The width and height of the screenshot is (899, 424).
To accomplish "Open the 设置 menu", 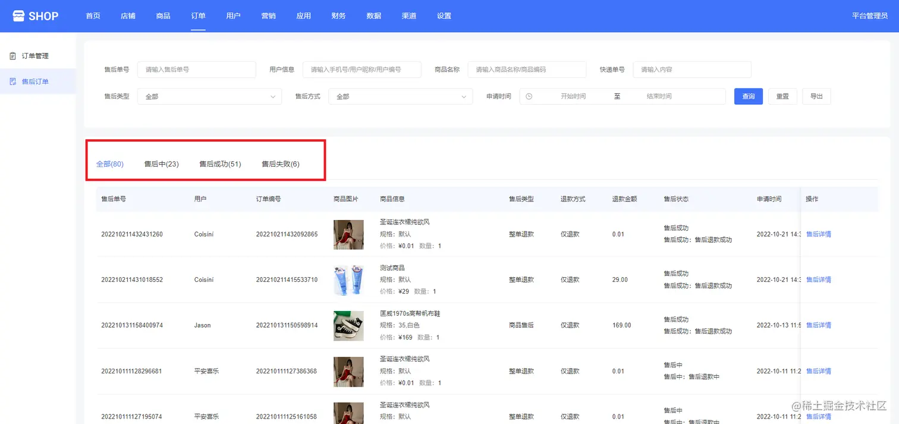I will pyautogui.click(x=444, y=16).
